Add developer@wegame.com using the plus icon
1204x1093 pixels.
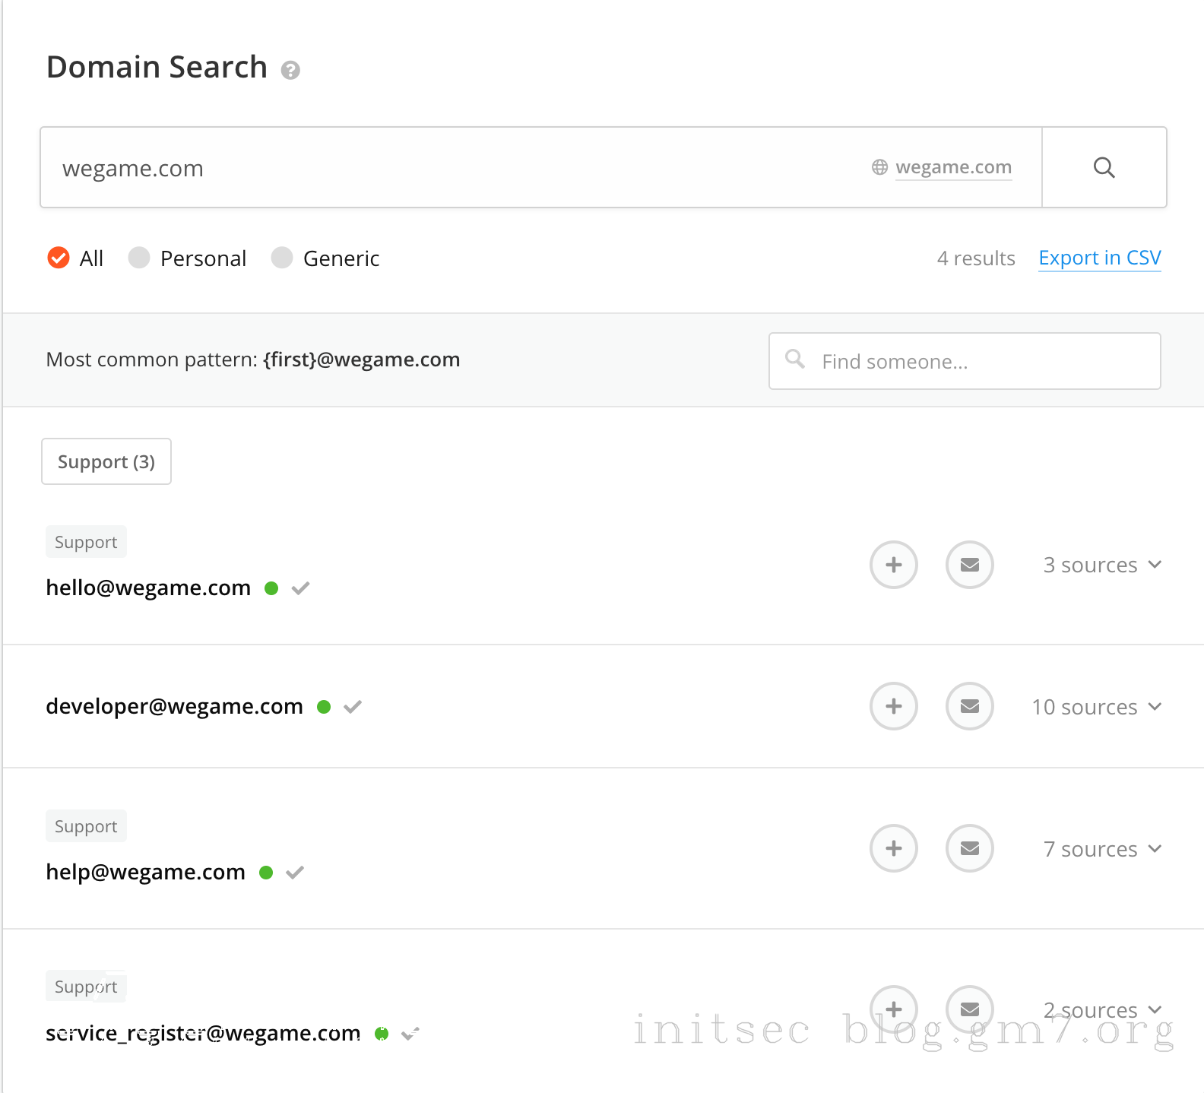[893, 706]
